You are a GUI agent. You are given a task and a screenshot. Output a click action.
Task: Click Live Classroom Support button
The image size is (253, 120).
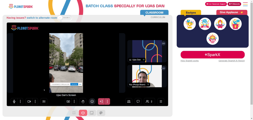216,4
